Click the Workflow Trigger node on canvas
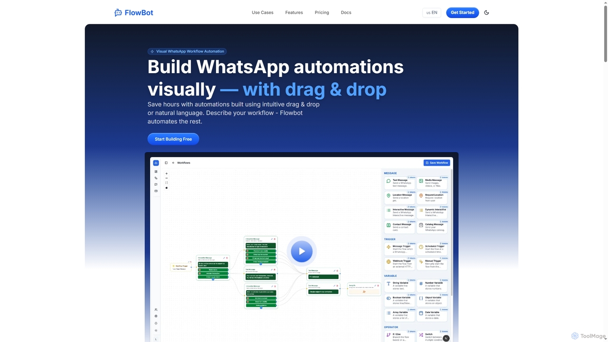Screen dimensions: 608x342 181,267
